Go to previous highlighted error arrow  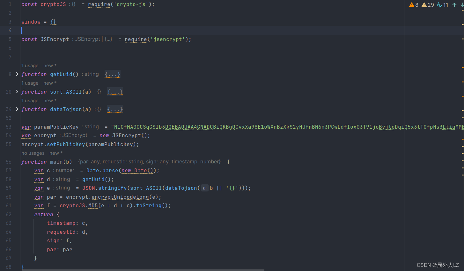coord(454,5)
